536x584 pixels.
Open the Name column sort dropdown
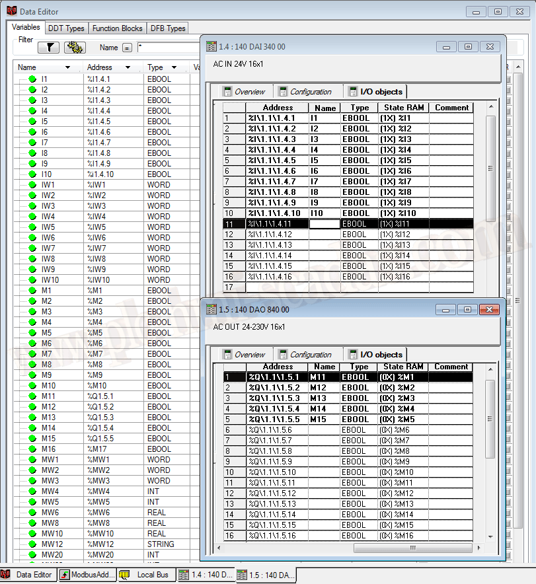pyautogui.click(x=67, y=67)
